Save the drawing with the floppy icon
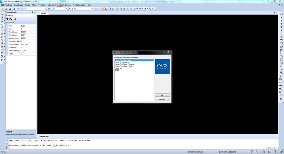The width and height of the screenshot is (284, 154). pyautogui.click(x=10, y=9)
